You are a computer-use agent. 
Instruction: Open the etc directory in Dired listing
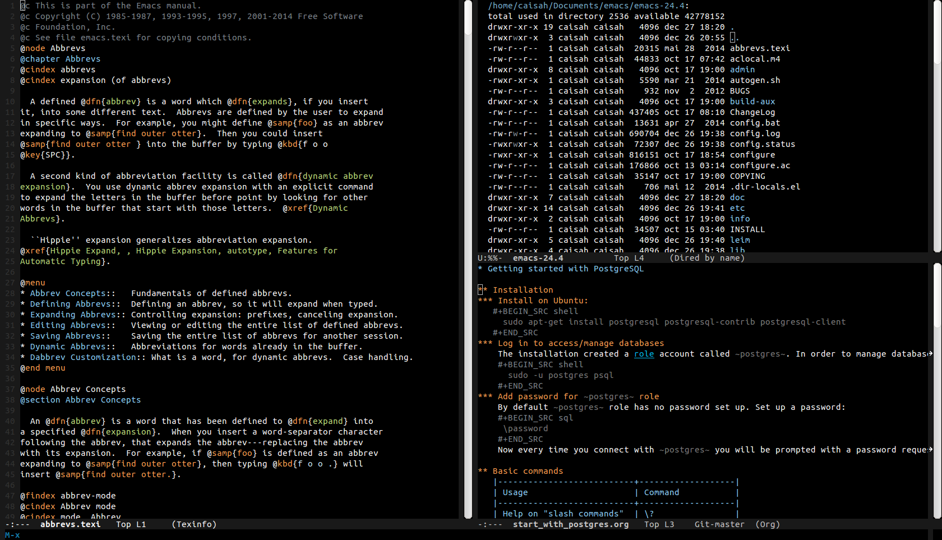737,208
